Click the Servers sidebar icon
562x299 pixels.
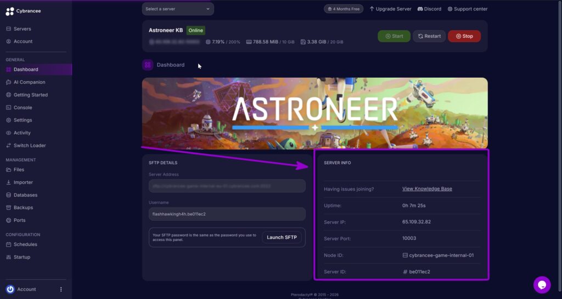(x=9, y=29)
